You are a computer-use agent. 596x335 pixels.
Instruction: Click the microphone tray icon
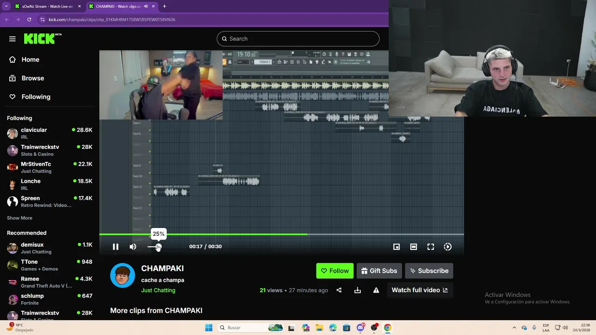(x=534, y=328)
